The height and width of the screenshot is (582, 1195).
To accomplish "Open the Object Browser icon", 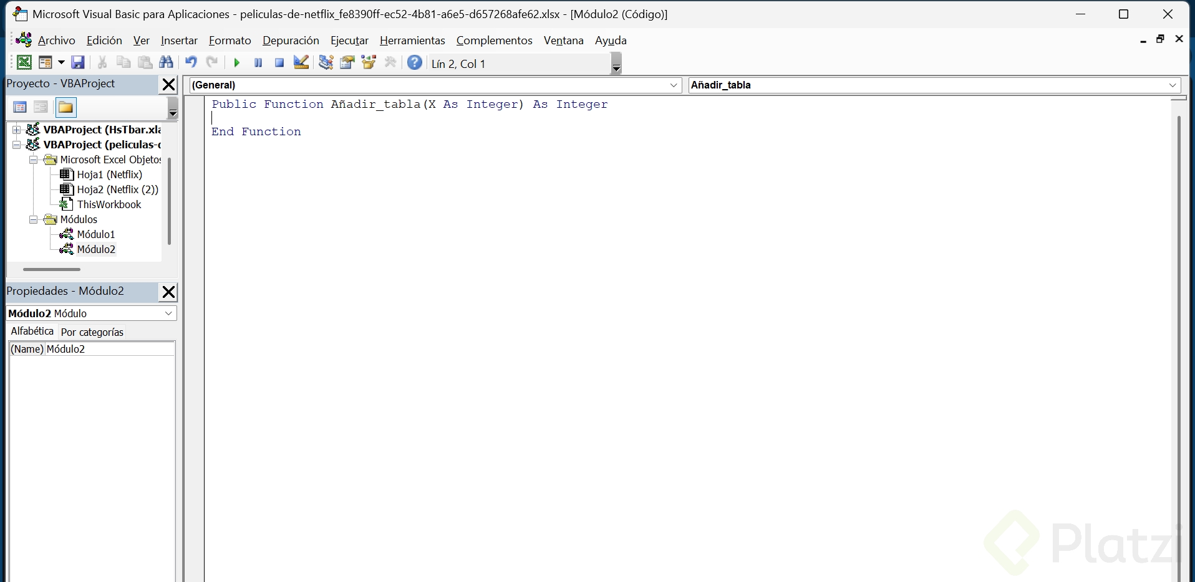I will [x=369, y=62].
